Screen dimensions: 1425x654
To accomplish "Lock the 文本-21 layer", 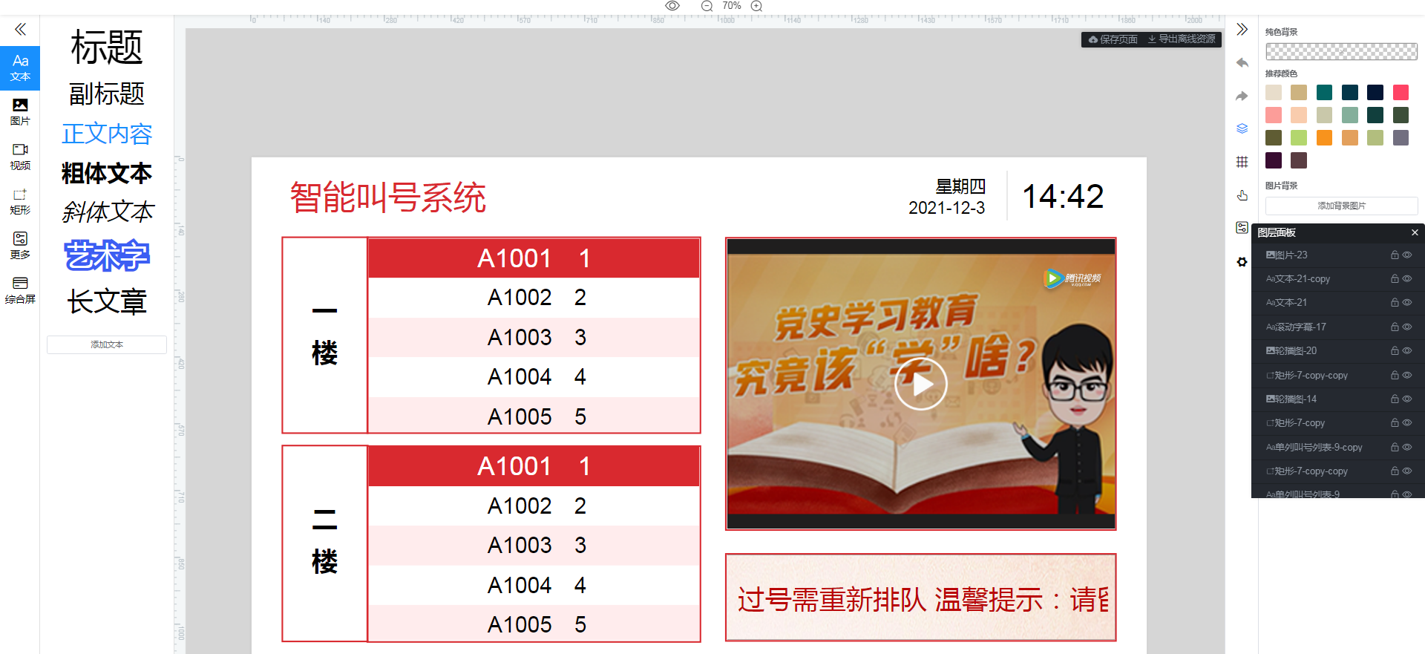I will [x=1395, y=302].
